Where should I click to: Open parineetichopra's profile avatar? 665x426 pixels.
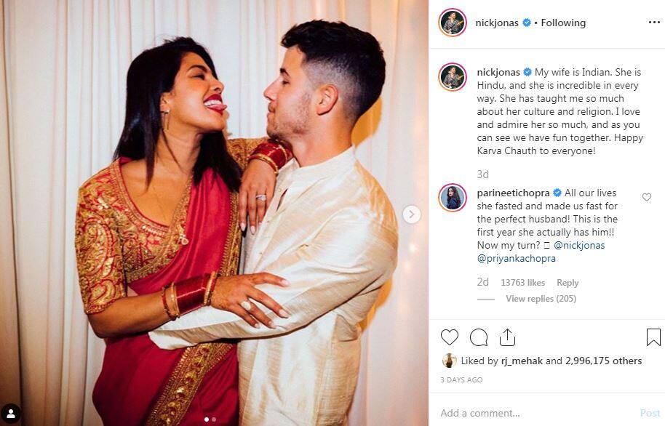[x=453, y=198]
